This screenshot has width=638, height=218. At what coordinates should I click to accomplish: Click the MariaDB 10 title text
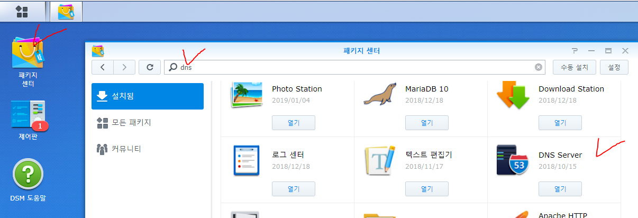tap(426, 89)
